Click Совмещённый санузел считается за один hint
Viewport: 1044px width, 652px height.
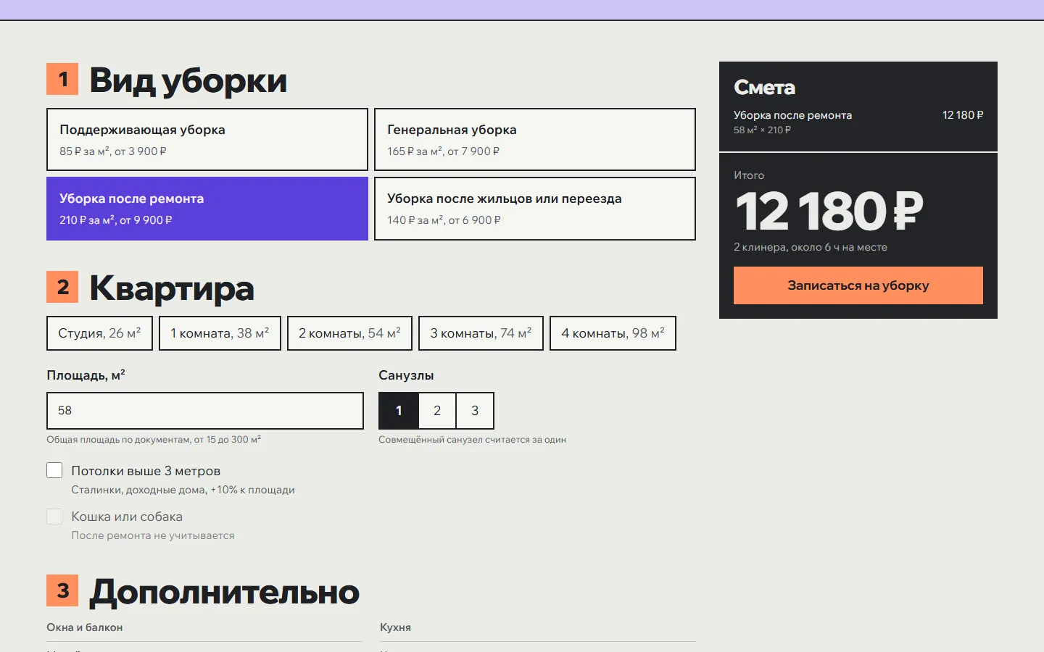point(472,440)
